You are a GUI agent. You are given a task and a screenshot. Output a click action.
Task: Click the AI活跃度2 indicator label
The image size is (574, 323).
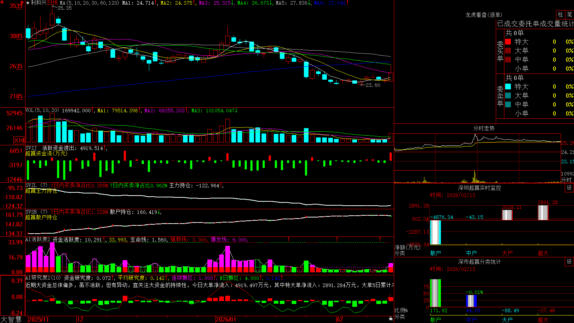(x=38, y=239)
